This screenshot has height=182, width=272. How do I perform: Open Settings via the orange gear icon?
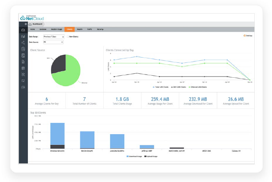pos(245,36)
